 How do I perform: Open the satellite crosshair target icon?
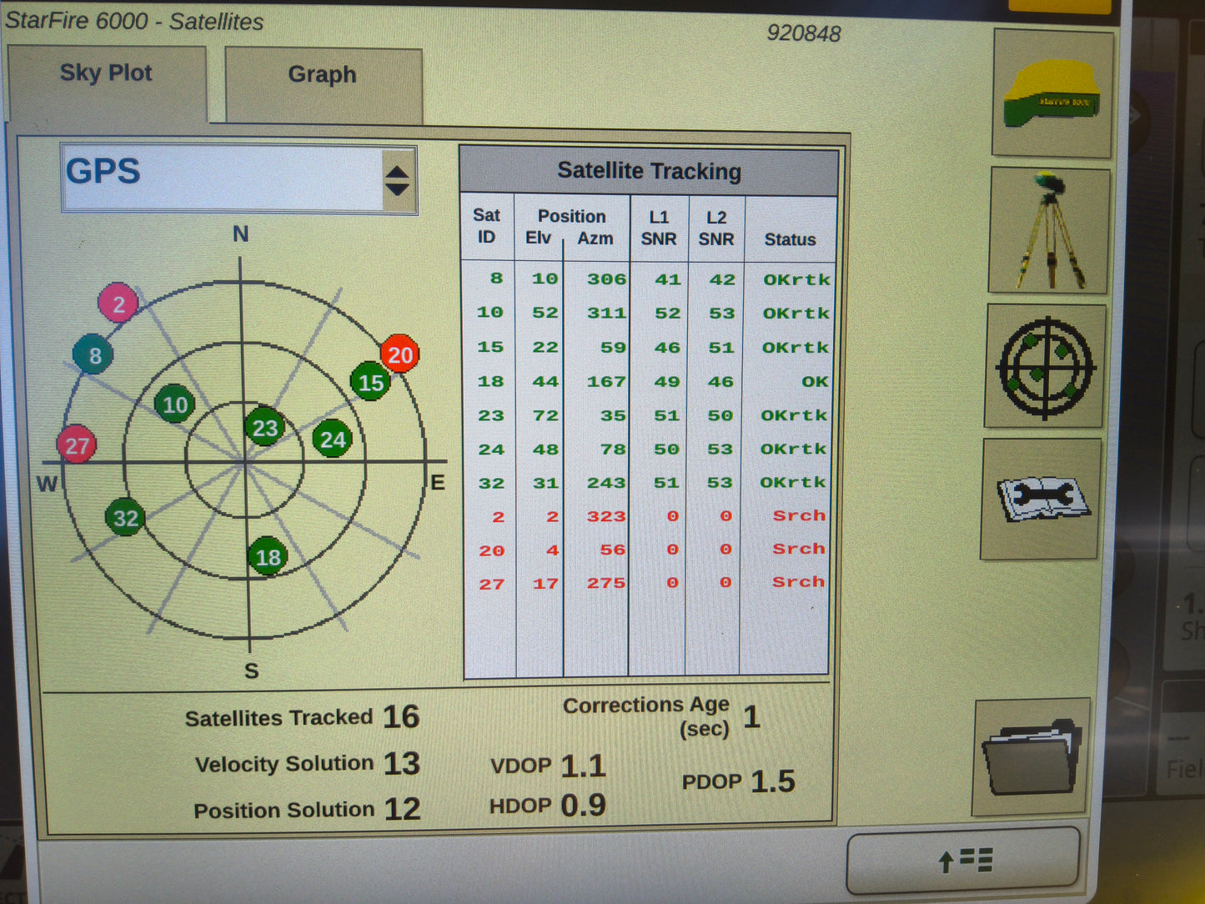click(1046, 366)
